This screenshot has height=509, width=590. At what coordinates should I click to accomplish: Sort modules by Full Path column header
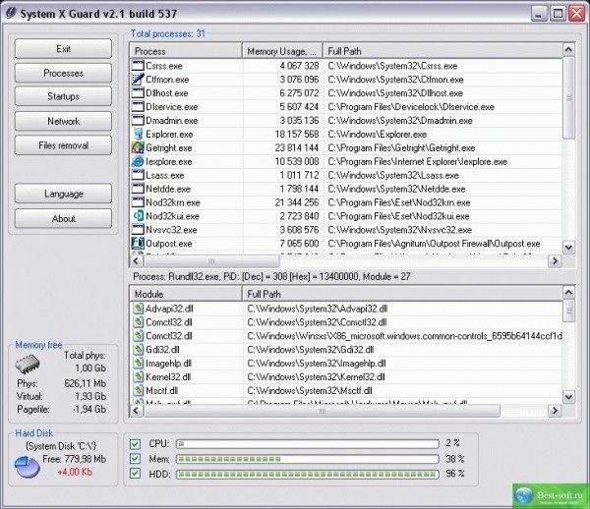click(402, 294)
